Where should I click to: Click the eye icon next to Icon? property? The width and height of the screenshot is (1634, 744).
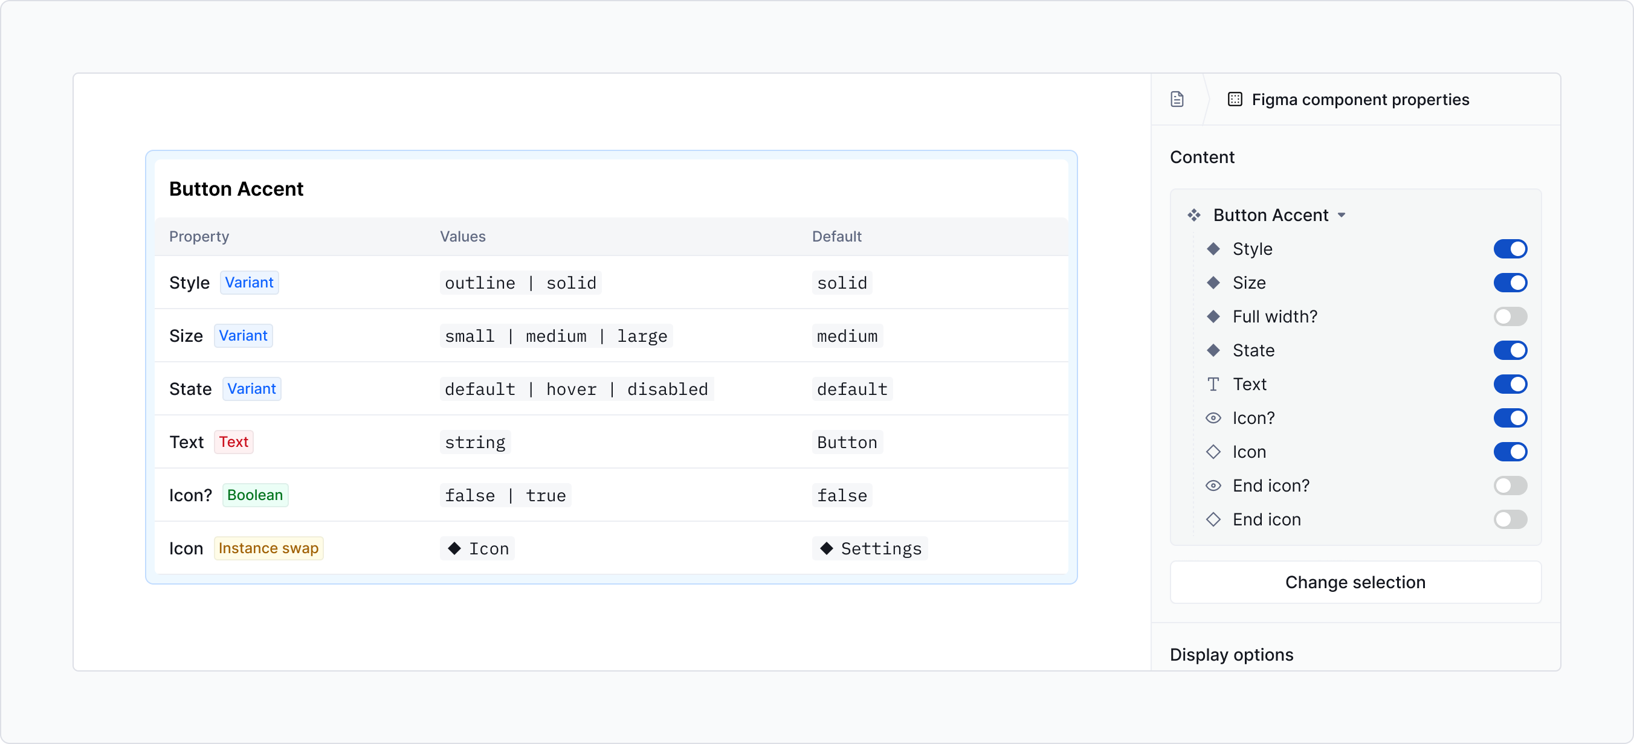pyautogui.click(x=1213, y=418)
